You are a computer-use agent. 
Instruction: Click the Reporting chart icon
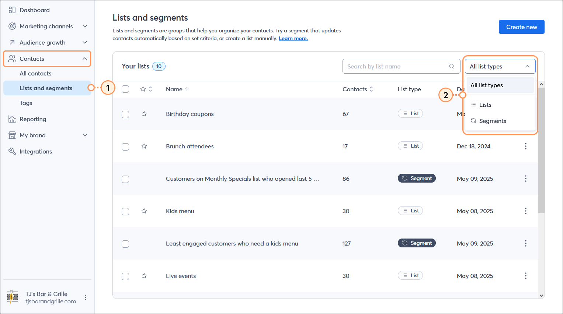coord(12,119)
